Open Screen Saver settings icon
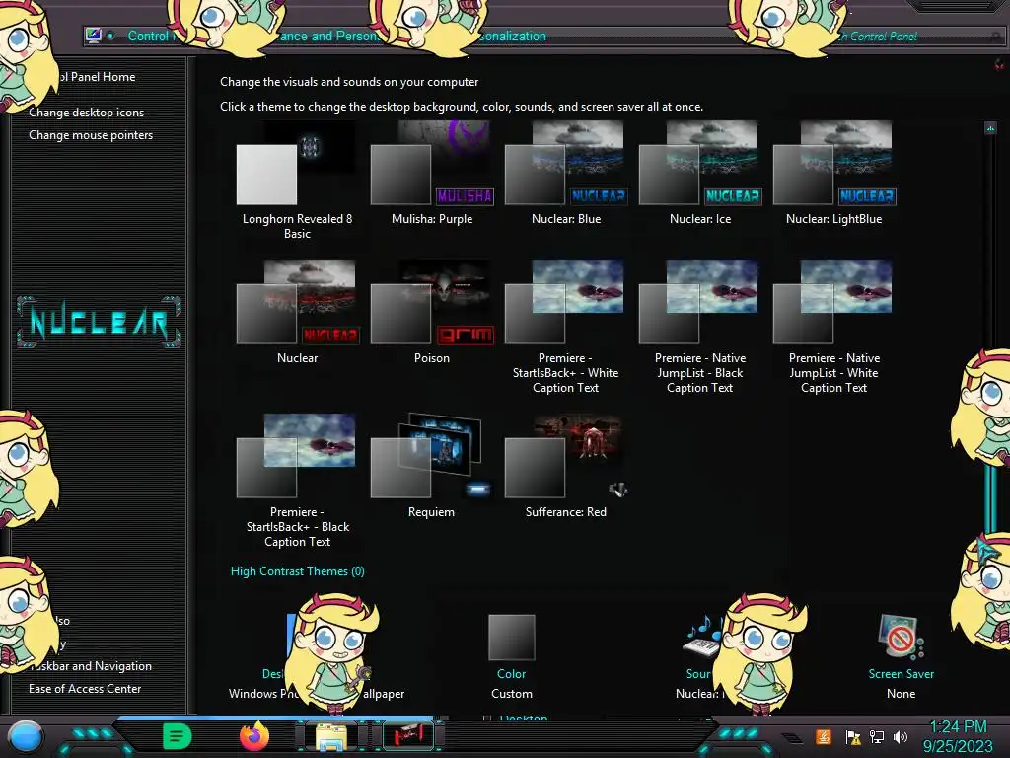Viewport: 1010px width, 758px height. 901,638
